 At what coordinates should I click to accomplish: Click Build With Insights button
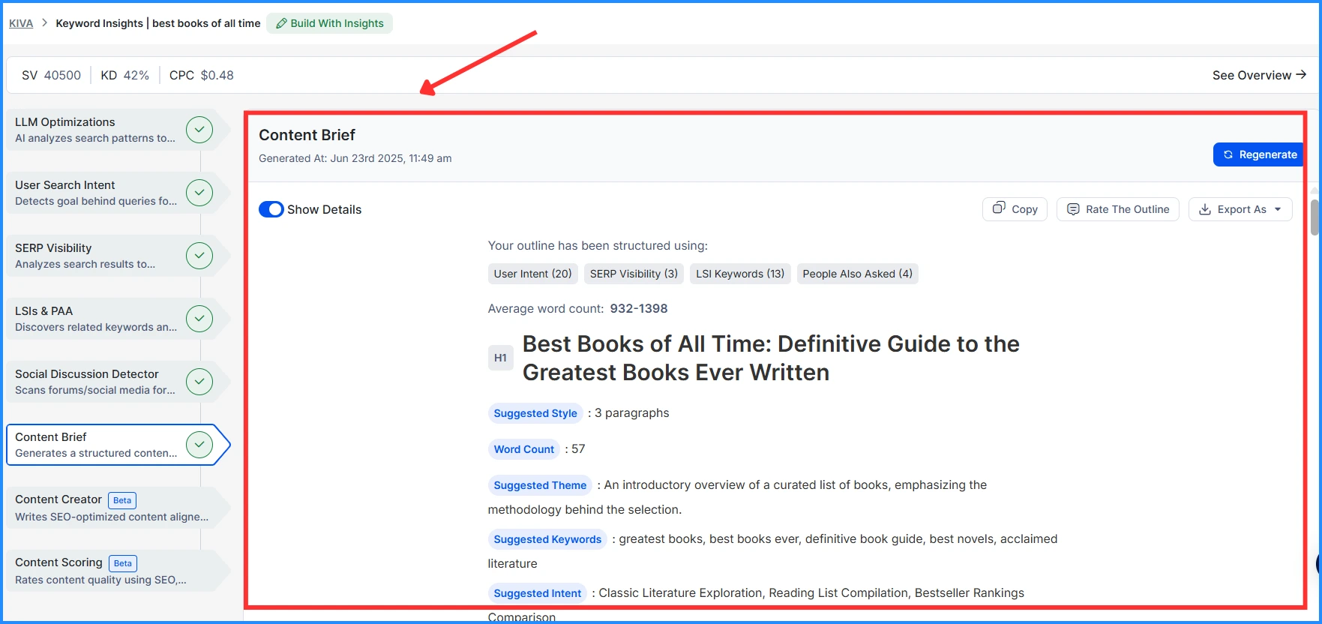(329, 23)
